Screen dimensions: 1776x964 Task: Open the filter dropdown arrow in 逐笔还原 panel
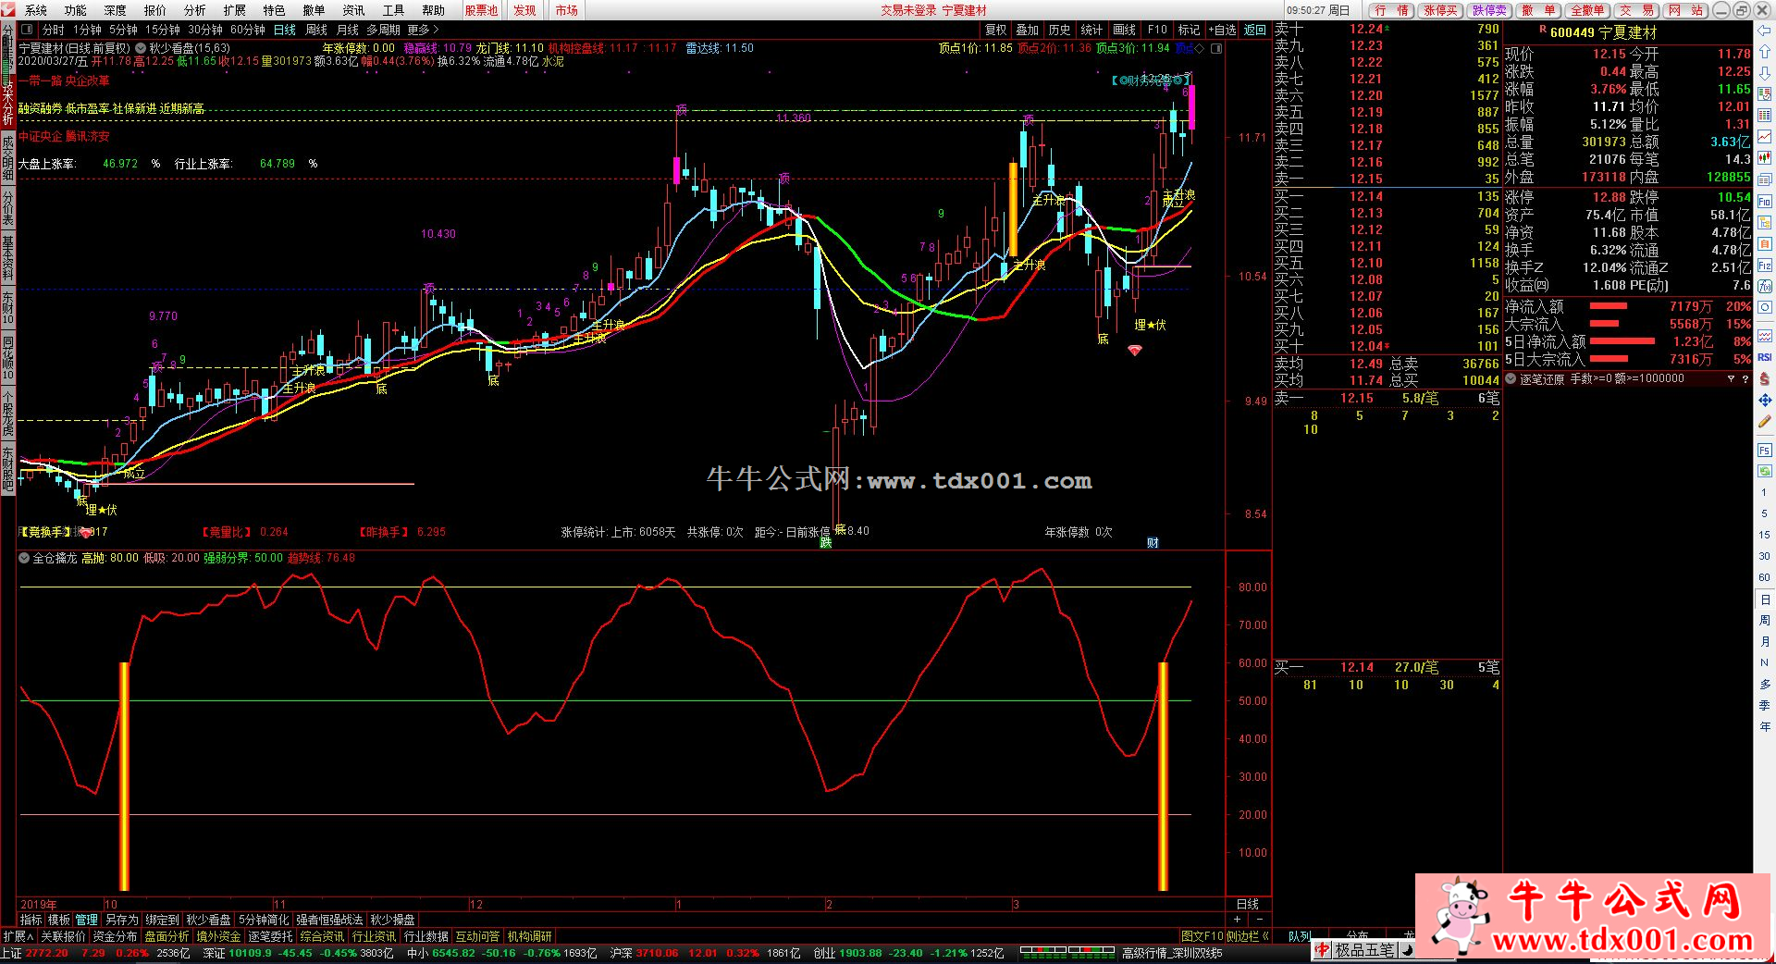coord(1731,379)
